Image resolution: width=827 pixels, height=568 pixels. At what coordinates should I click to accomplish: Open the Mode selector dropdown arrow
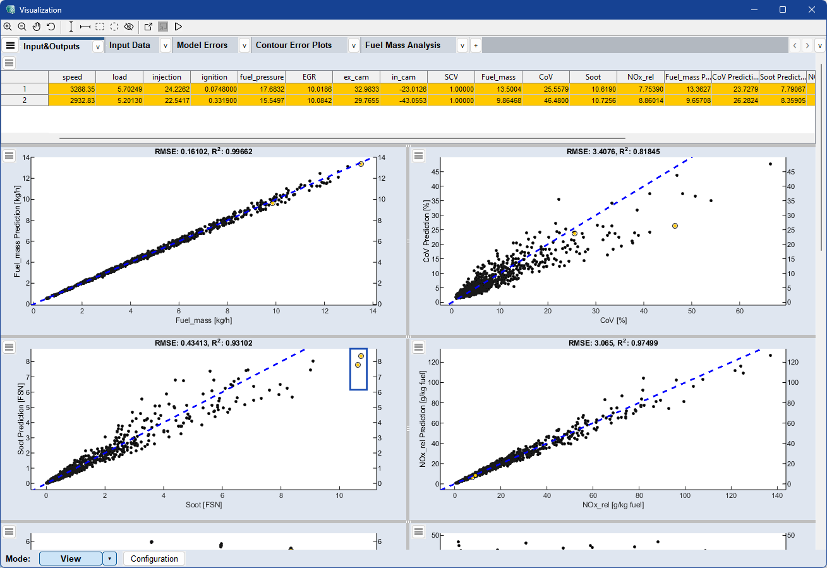click(x=110, y=559)
